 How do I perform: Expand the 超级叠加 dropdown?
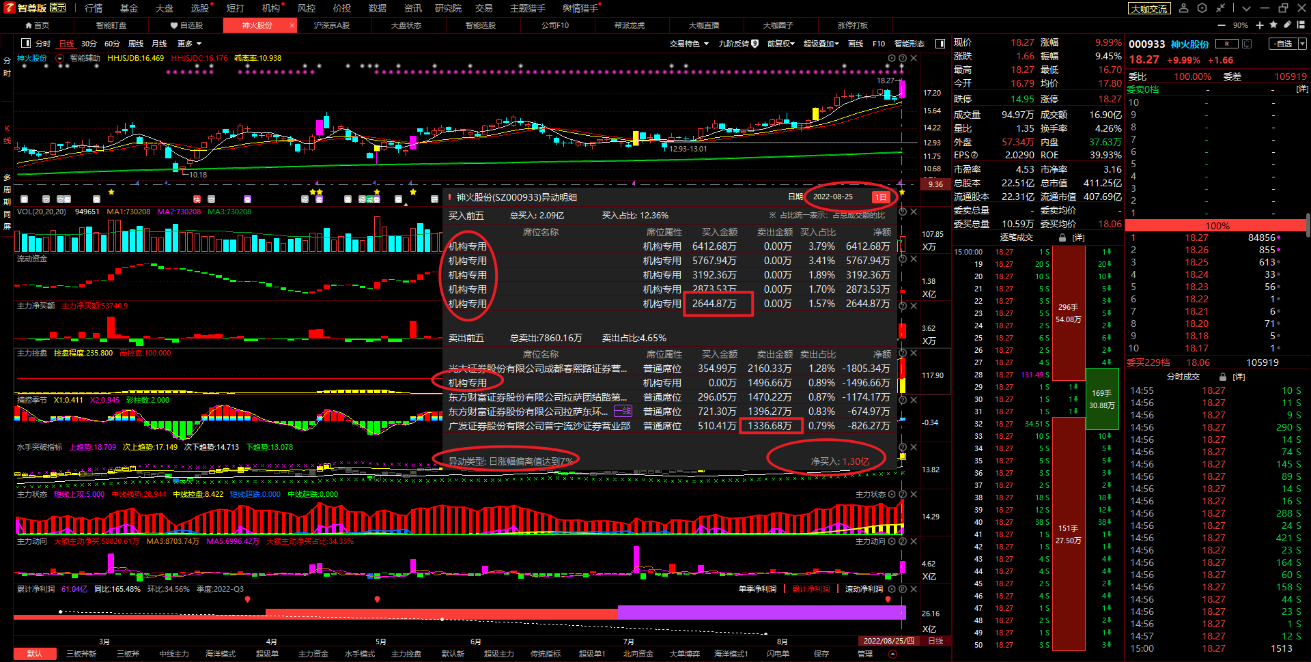(x=821, y=44)
